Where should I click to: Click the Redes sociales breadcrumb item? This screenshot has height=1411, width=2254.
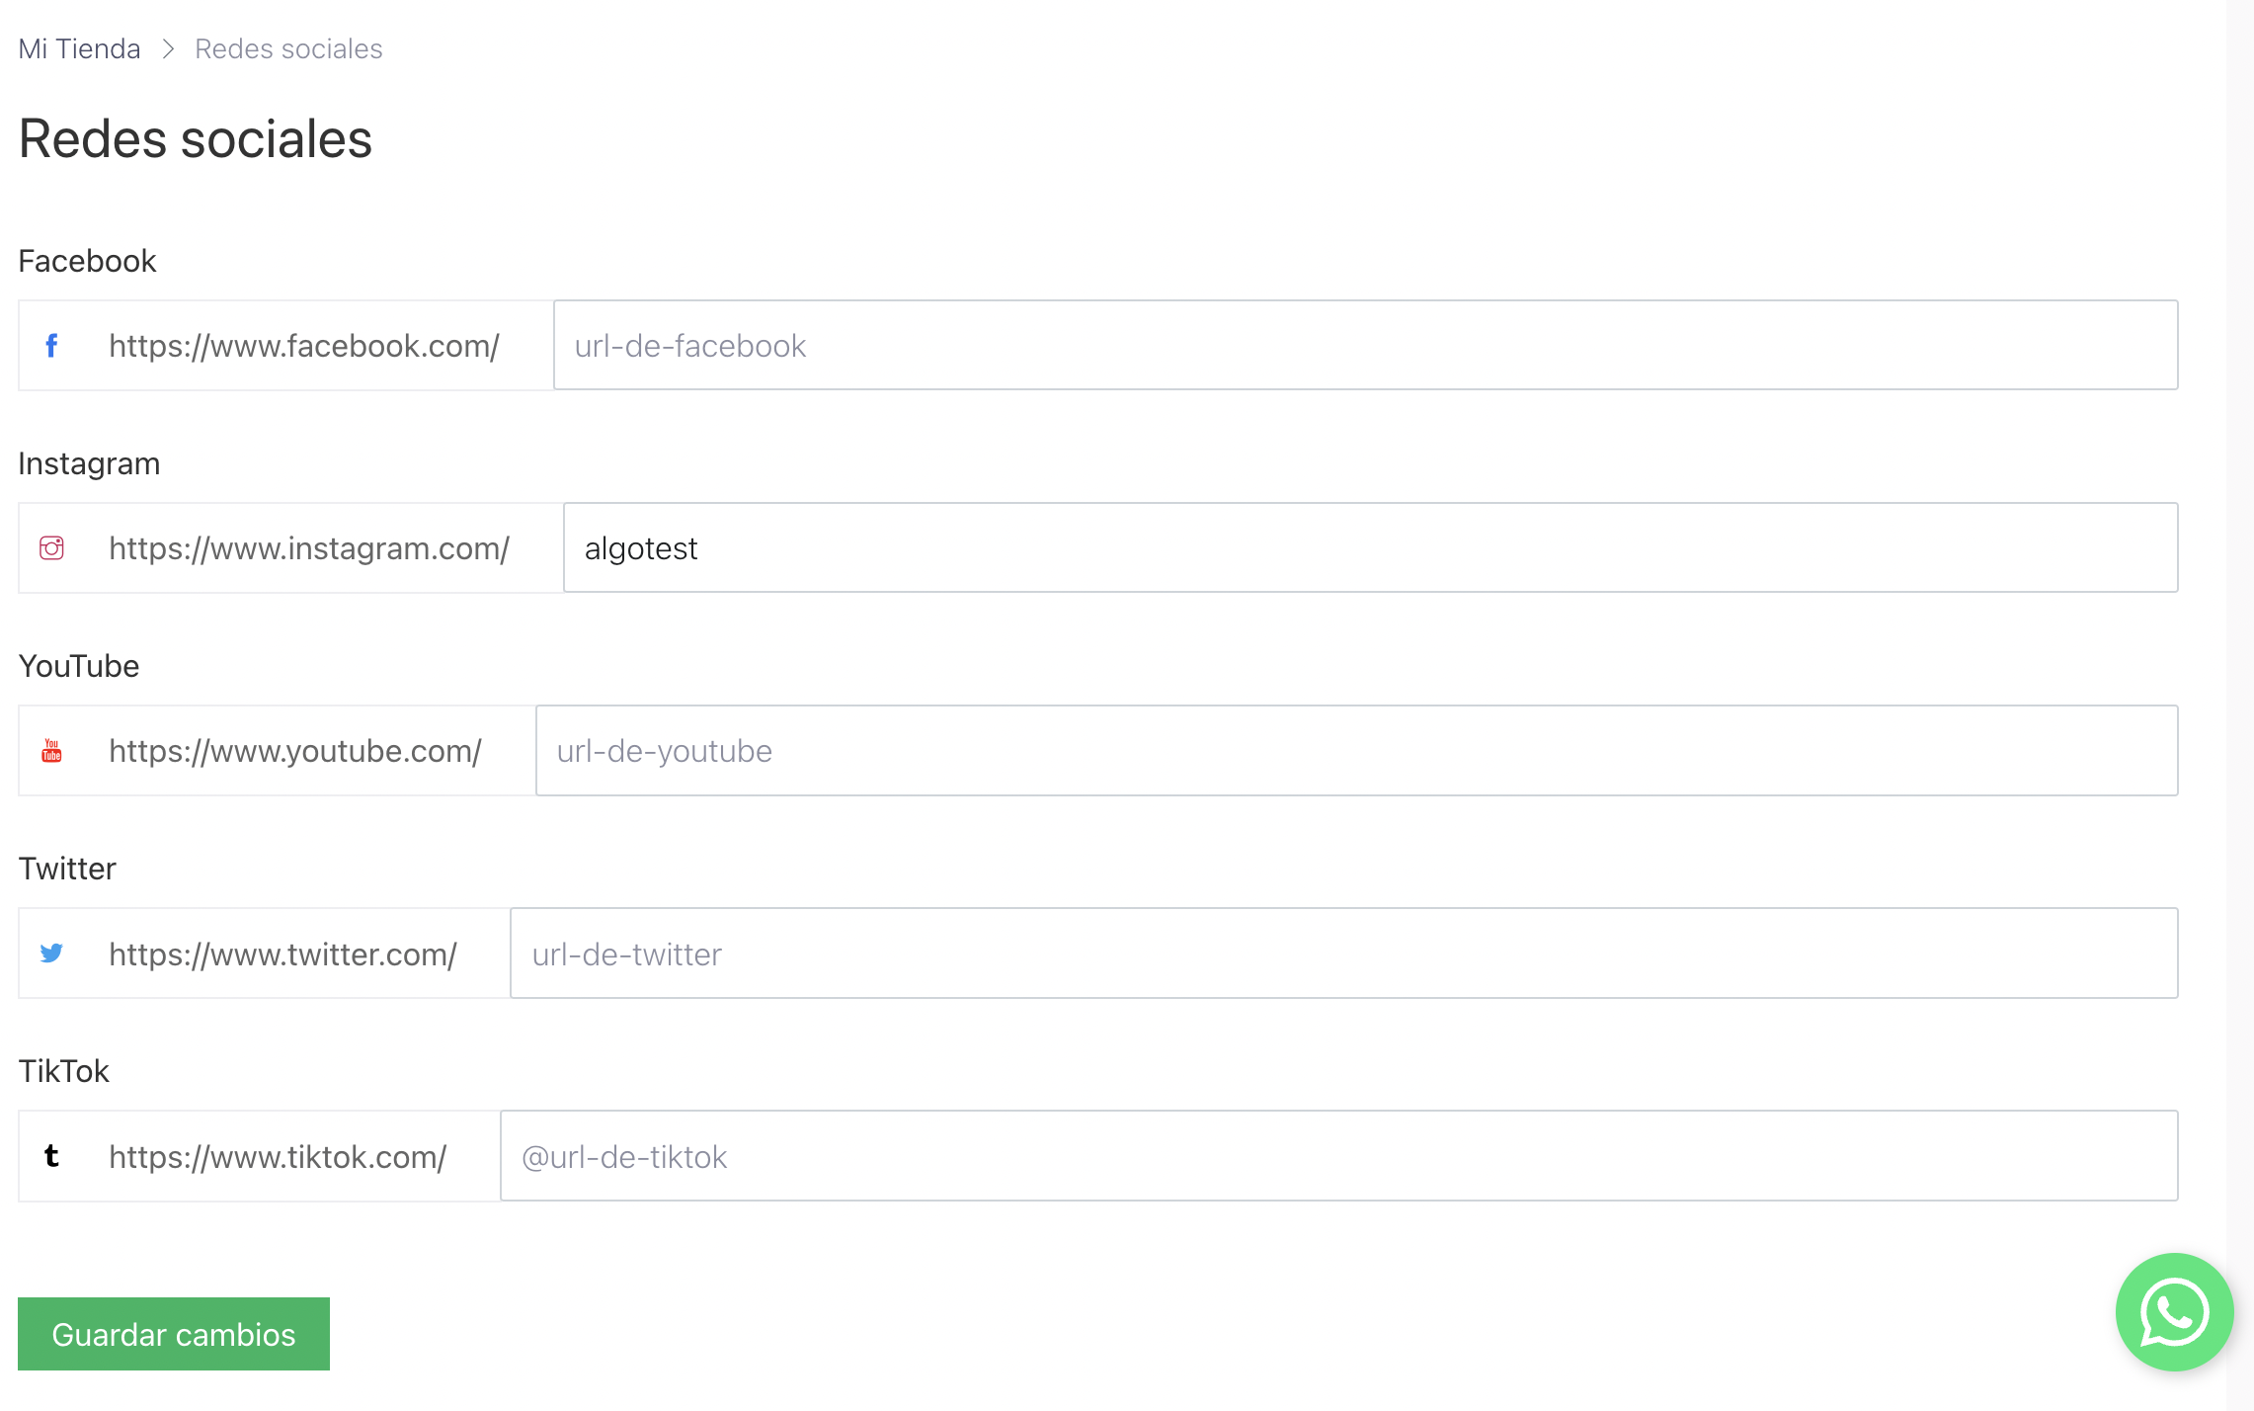pos(288,48)
